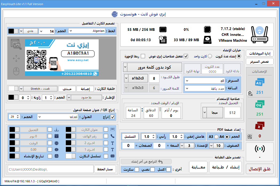280x186 pixels.
Task: Click the close connection button
Action: coord(259,169)
